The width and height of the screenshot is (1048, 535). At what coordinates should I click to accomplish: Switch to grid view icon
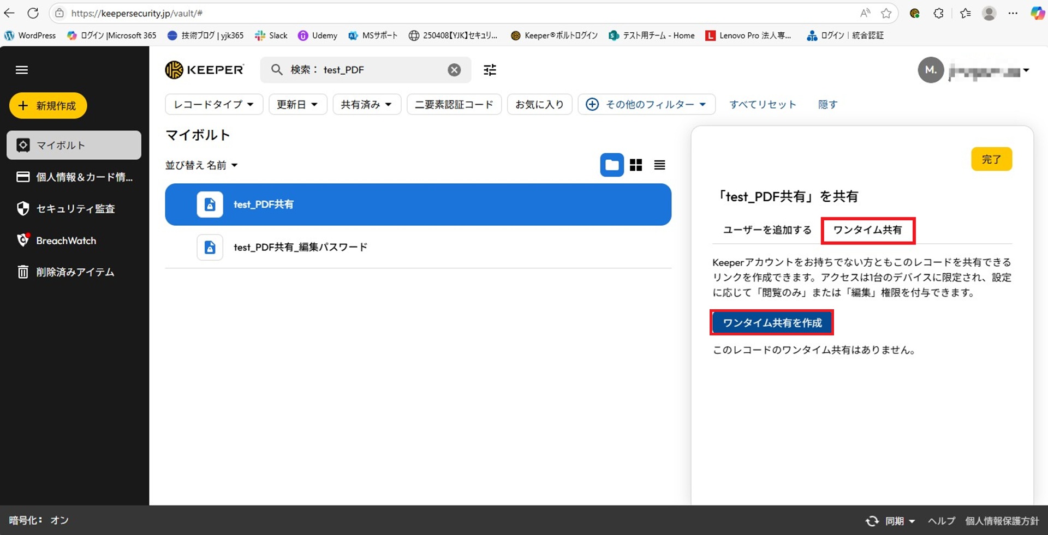pos(636,165)
